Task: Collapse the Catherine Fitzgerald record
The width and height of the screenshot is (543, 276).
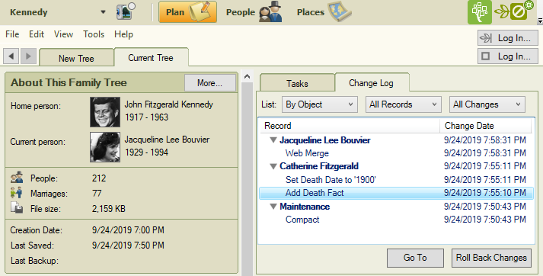Action: point(273,166)
